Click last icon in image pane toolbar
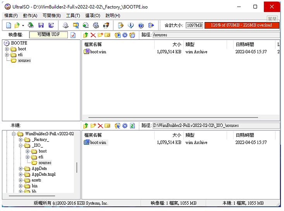The height and width of the screenshot is (211, 284). coord(132,35)
